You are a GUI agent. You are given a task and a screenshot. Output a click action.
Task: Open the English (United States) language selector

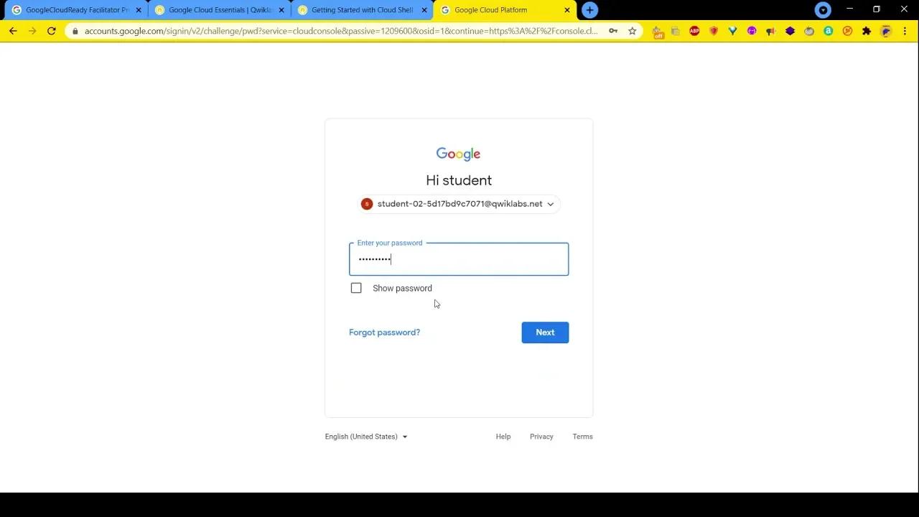(366, 437)
